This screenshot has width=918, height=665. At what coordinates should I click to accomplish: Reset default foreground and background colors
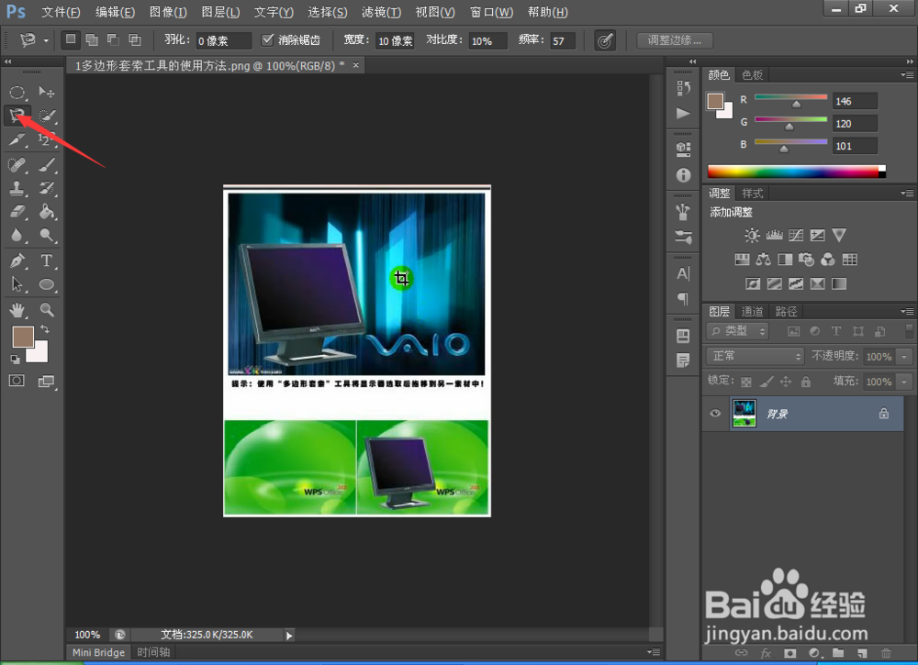[15, 359]
